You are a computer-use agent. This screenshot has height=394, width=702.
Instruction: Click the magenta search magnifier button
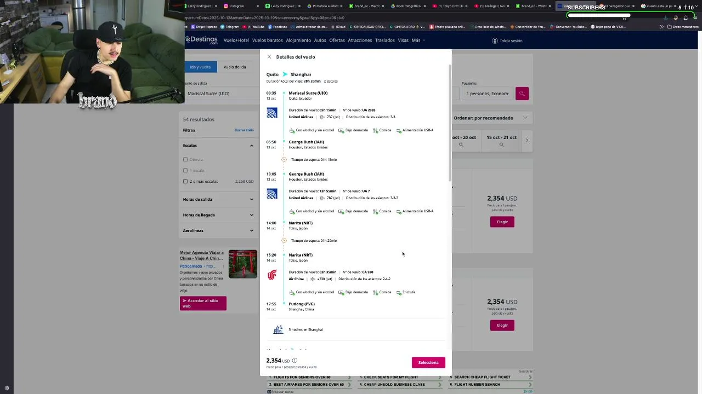[522, 94]
